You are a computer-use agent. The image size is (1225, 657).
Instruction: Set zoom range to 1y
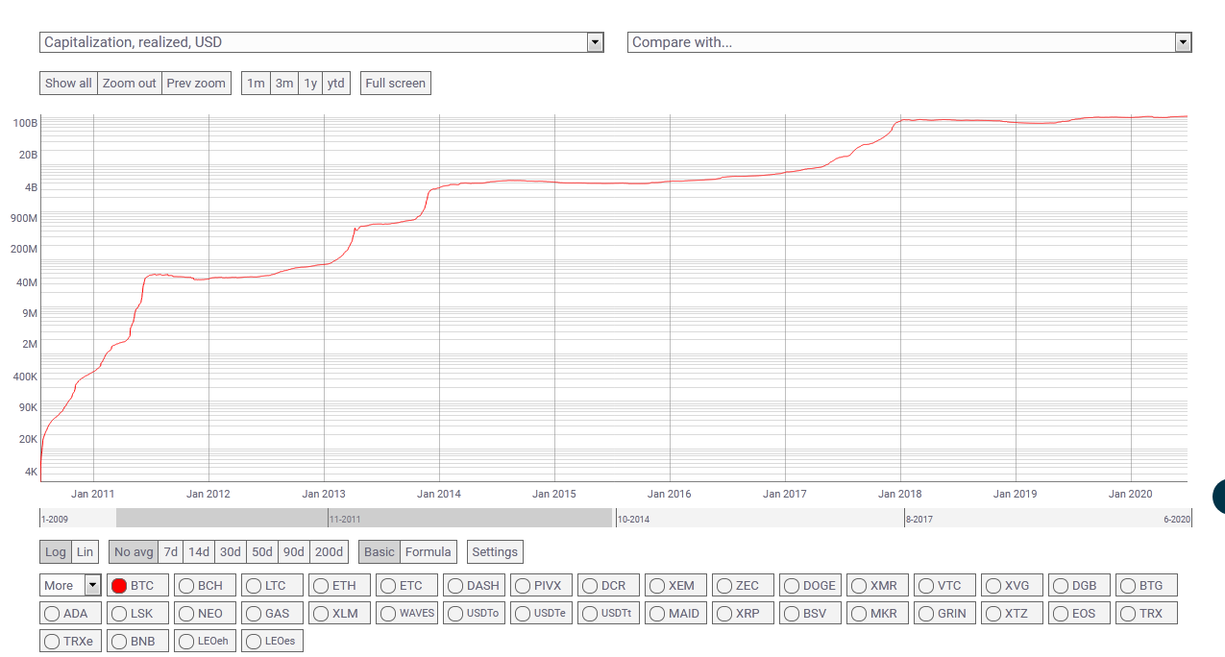(310, 83)
